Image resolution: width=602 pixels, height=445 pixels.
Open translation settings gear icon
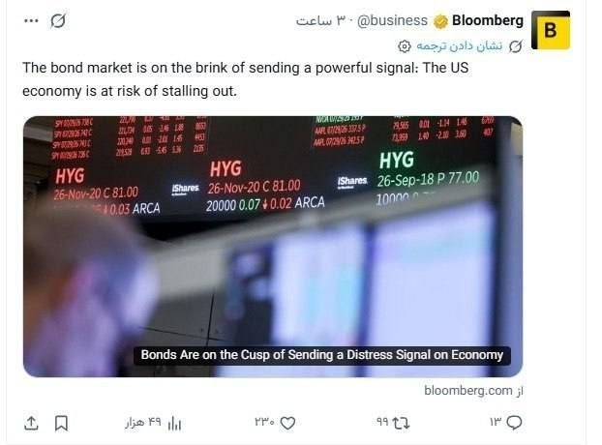coord(405,46)
